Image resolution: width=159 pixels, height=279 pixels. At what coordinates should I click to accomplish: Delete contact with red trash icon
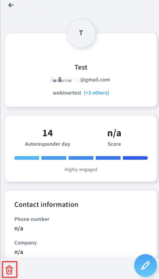(x=9, y=270)
